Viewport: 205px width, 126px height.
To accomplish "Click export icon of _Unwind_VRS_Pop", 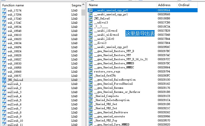I will (x=91, y=121).
